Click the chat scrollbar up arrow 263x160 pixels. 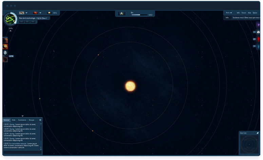click(41, 124)
